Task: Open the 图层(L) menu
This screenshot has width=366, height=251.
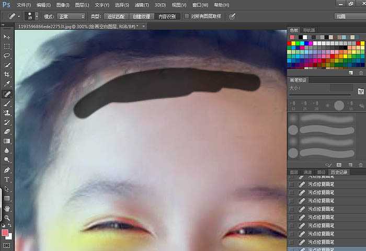Action: pyautogui.click(x=82, y=5)
